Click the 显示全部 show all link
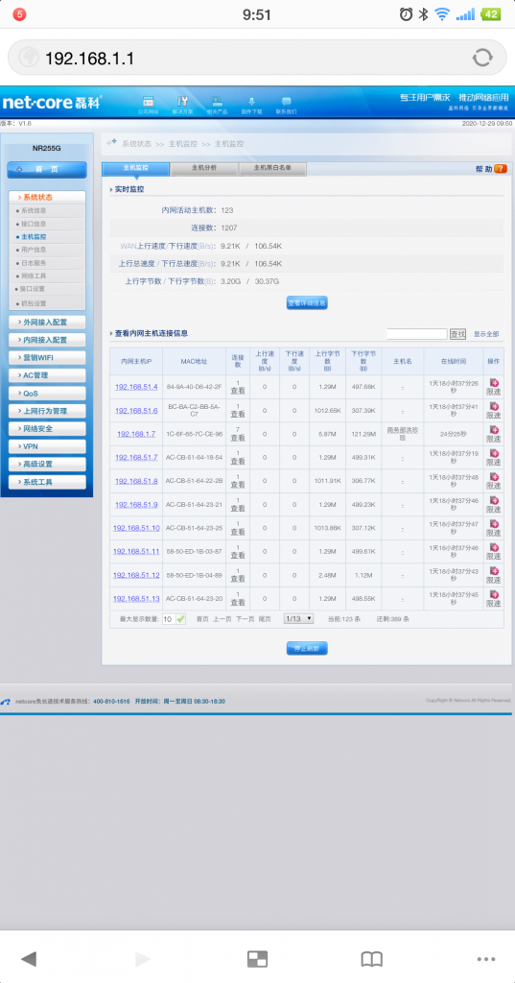This screenshot has width=515, height=983. (x=486, y=334)
